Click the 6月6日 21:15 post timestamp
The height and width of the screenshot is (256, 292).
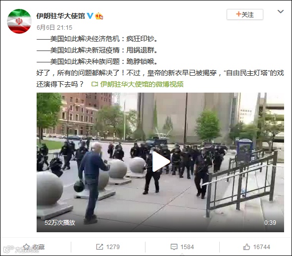(x=54, y=28)
